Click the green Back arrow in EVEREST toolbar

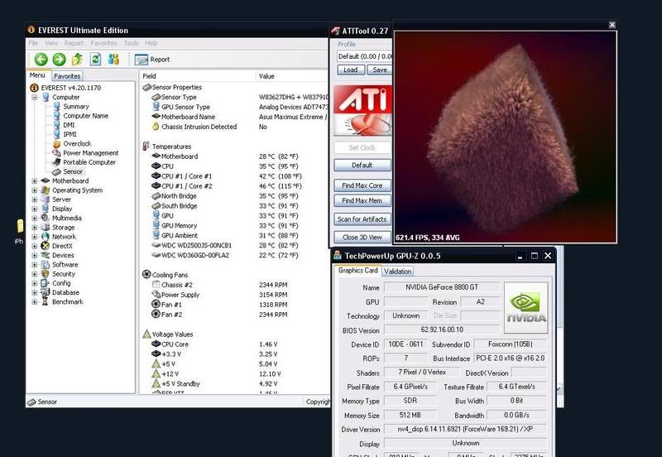(41, 59)
